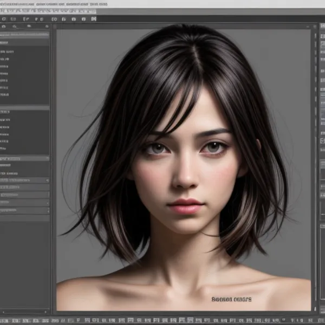Click the first icon in the top toolbar
The height and width of the screenshot is (325, 325).
coord(4,19)
